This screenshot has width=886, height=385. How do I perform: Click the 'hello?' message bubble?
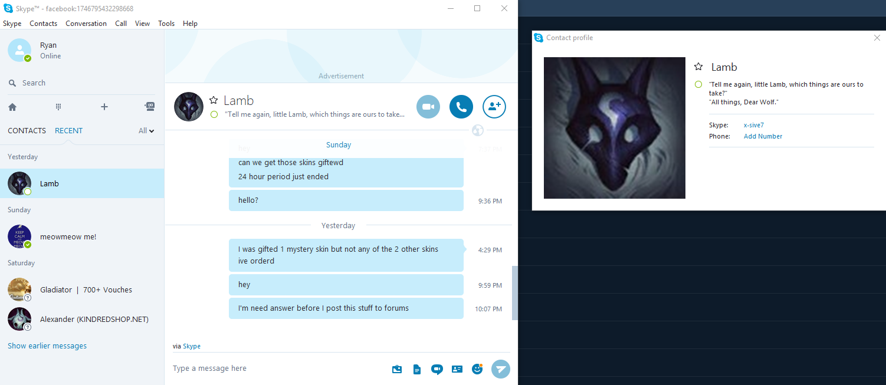tap(346, 200)
